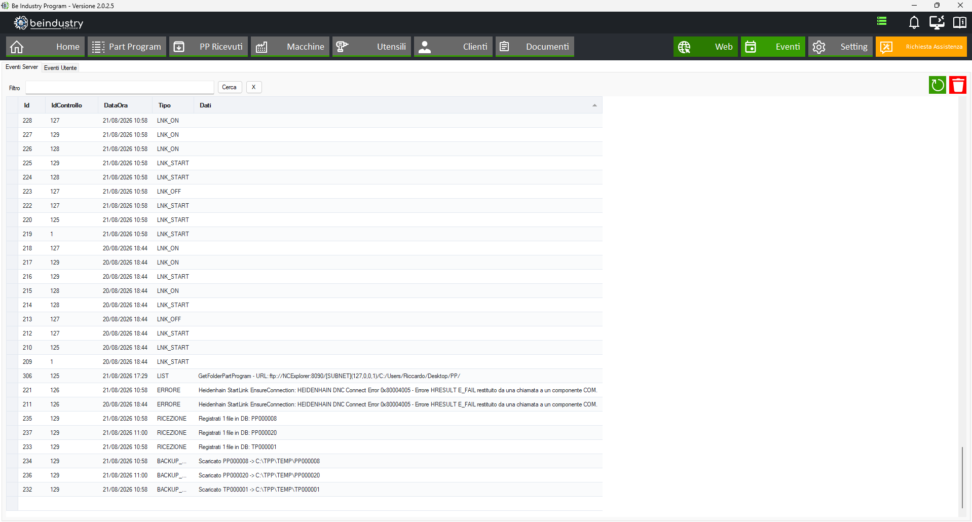Select the RICEZIONE row with Id 237
The width and height of the screenshot is (972, 522).
pyautogui.click(x=304, y=433)
